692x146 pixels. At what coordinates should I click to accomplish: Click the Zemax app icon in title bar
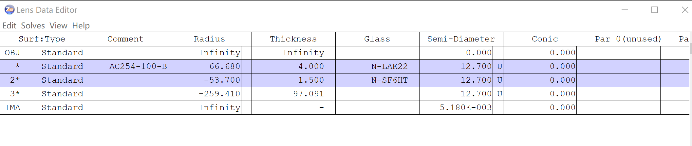click(9, 10)
